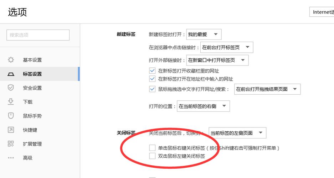The width and height of the screenshot is (334, 178).
Task: Enable 双击鼠标左键关闭标签 checkbox
Action: pyautogui.click(x=152, y=156)
